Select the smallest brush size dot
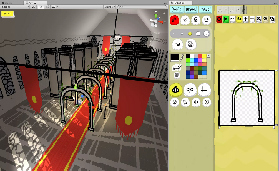 point(174,33)
